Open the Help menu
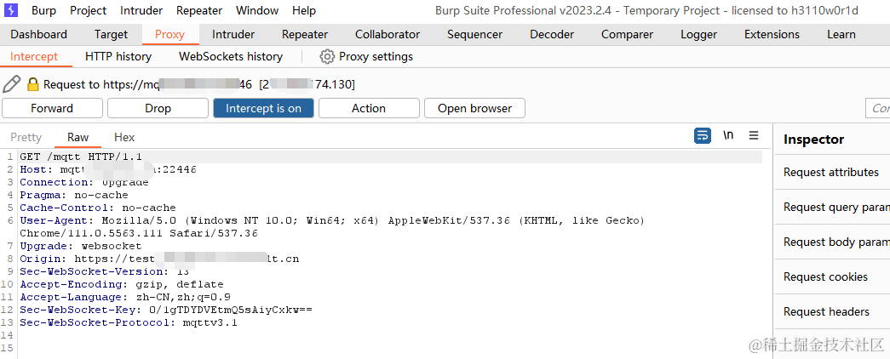The image size is (890, 359). click(x=304, y=10)
